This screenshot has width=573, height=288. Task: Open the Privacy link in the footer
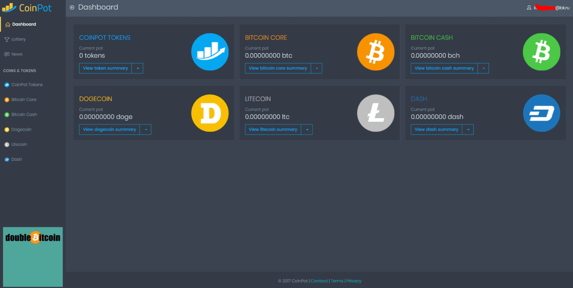(354, 281)
